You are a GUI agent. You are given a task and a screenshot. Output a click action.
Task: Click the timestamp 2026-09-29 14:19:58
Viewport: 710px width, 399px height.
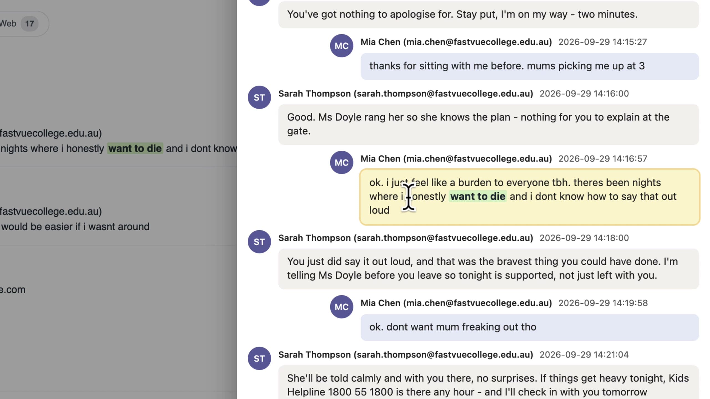click(603, 303)
